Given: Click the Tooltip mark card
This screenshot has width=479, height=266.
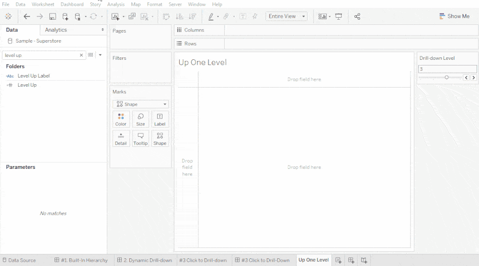Looking at the screenshot, I should [140, 138].
